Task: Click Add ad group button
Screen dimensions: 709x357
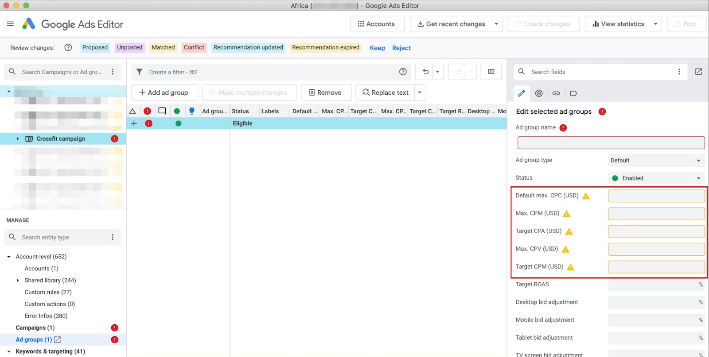Action: [x=164, y=92]
